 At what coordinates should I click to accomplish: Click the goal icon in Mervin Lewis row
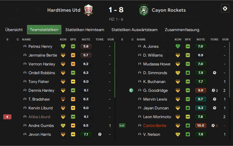pyautogui.click(x=215, y=99)
